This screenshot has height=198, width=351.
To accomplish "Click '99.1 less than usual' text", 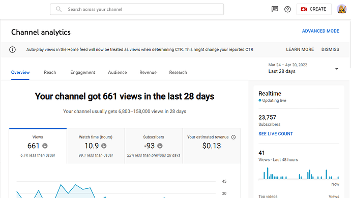I will coord(96,155).
